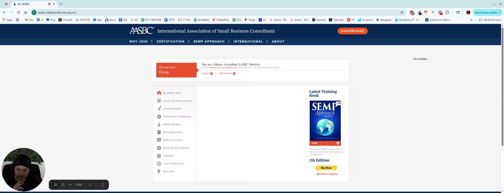
Task: Delete the recording with trash icon
Action: pos(103,185)
